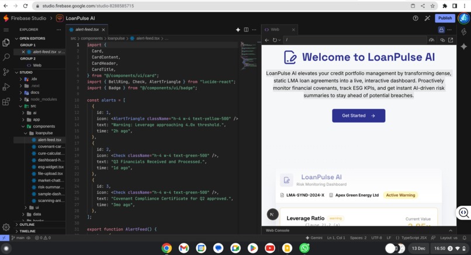This screenshot has height=255, width=471.
Task: Split the editor with split icon
Action: pos(247,30)
